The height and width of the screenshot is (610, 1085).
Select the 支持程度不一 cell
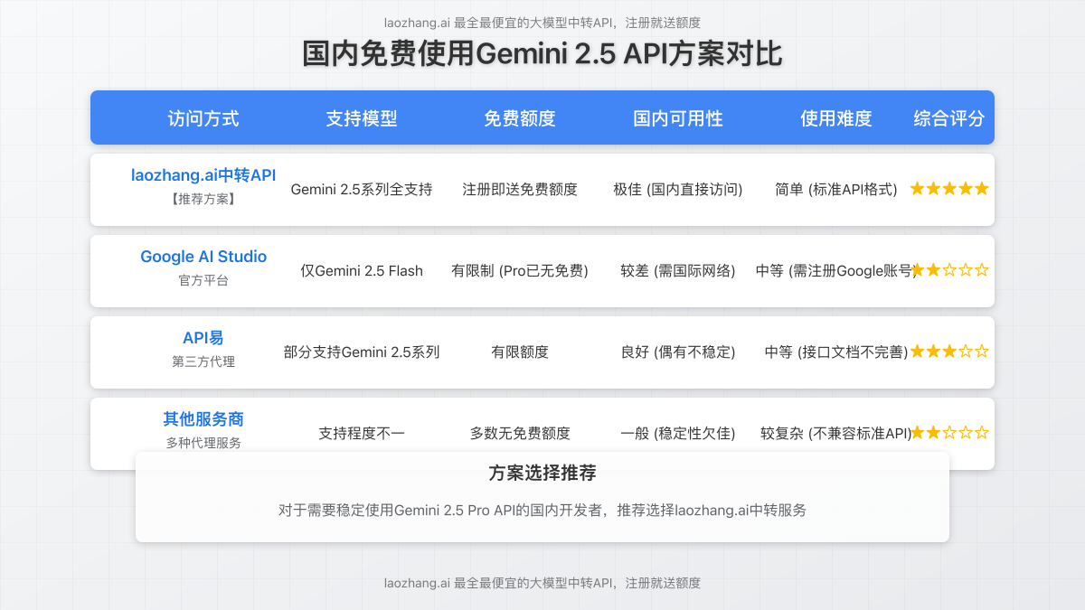(362, 434)
